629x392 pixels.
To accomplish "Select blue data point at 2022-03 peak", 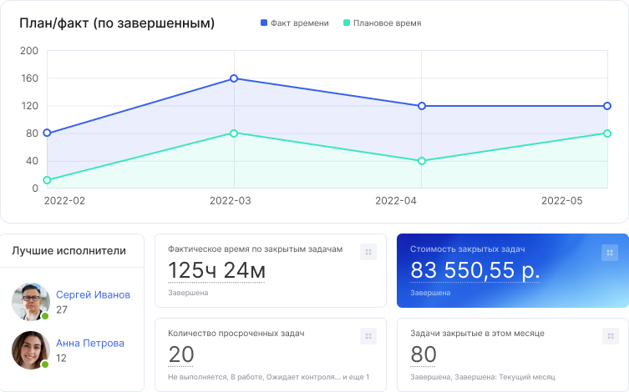I will [x=234, y=78].
